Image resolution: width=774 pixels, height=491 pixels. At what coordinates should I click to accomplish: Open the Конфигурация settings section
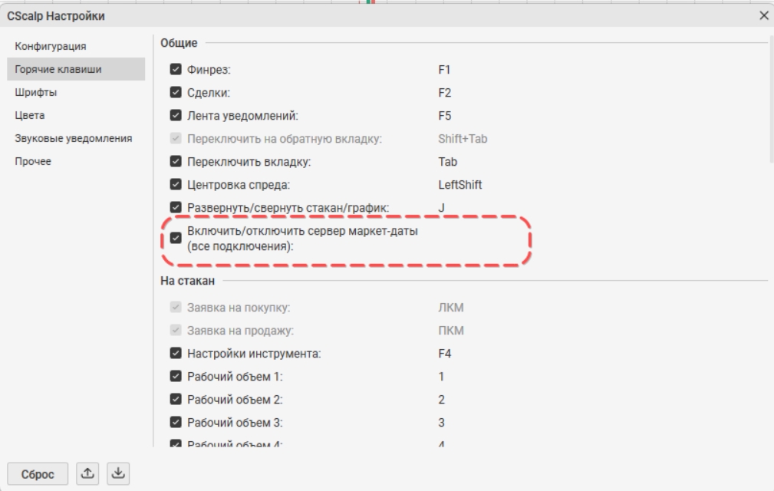(x=51, y=46)
